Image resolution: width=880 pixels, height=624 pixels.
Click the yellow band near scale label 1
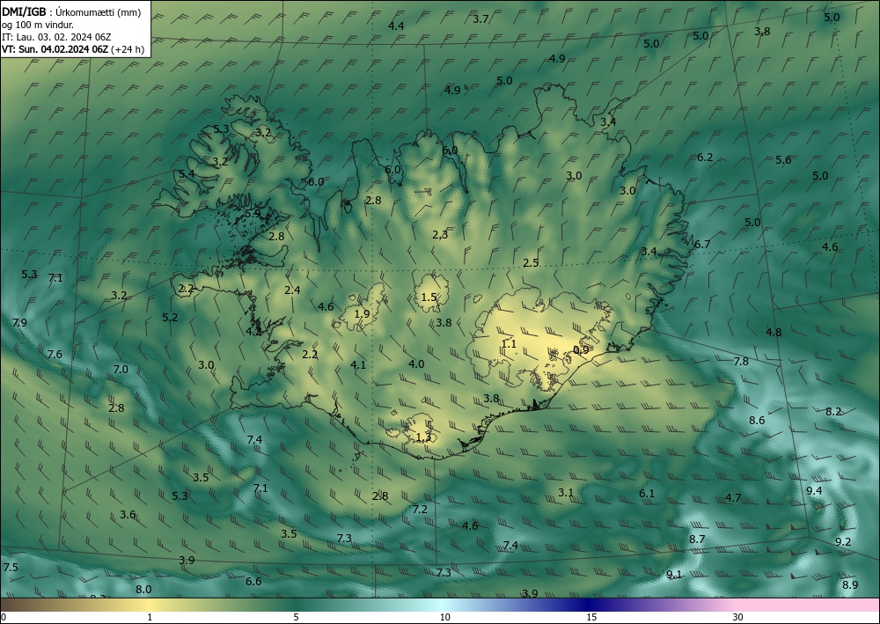147,605
